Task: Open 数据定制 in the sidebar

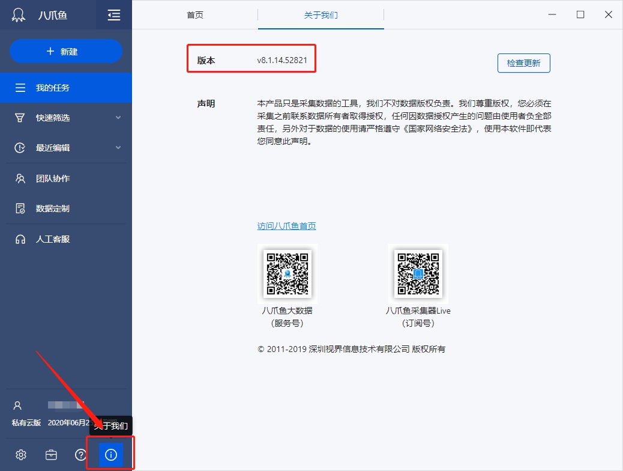Action: coord(66,208)
